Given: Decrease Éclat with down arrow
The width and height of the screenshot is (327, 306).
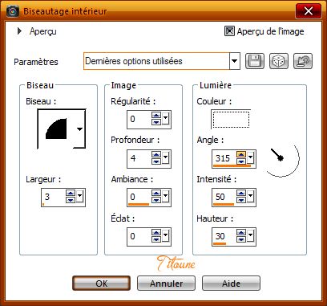Looking at the screenshot, I should coord(156,239).
